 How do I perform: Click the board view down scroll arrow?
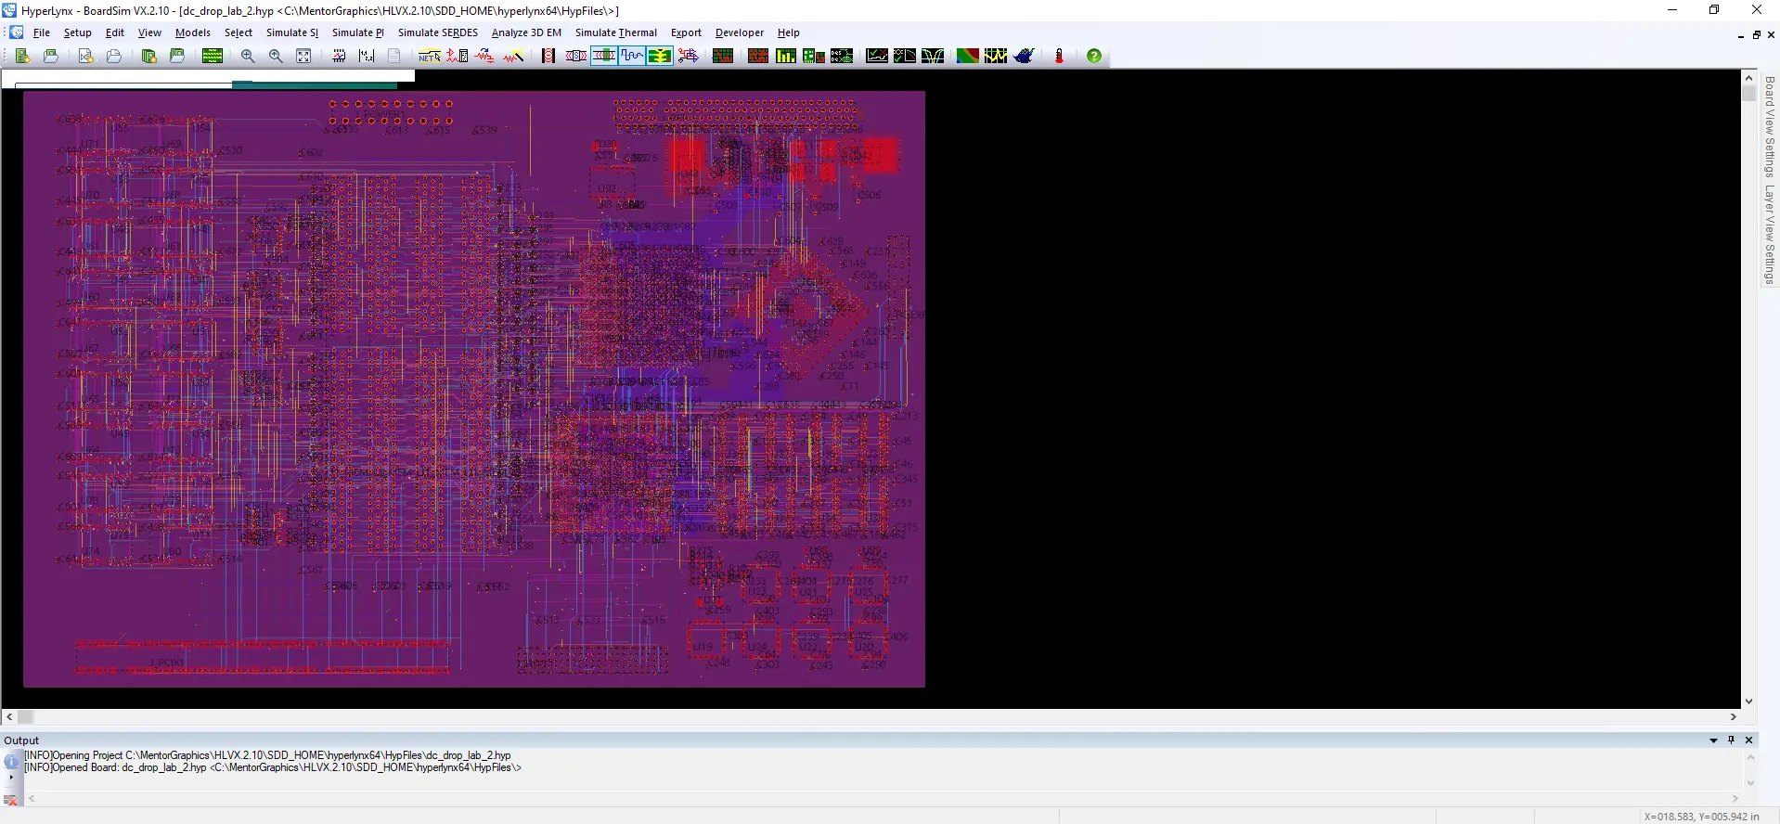point(1748,702)
